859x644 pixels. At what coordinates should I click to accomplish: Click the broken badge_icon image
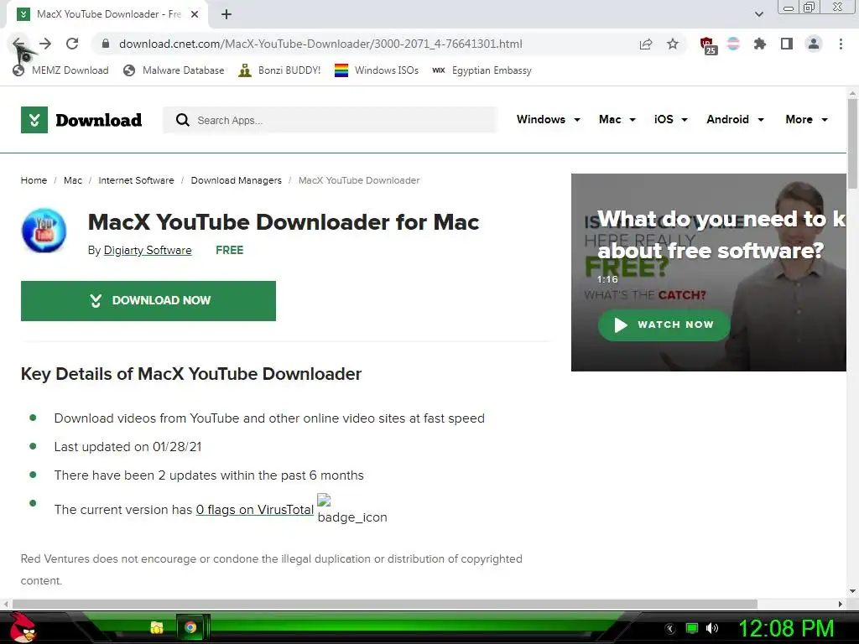tap(324, 500)
